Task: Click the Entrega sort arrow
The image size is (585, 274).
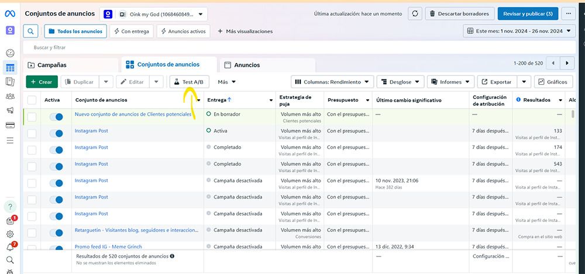Action: coord(229,100)
